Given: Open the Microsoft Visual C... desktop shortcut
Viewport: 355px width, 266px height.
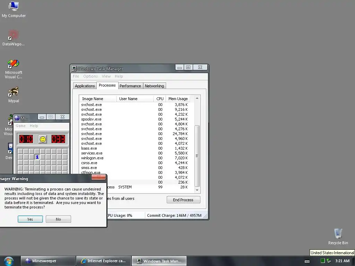Looking at the screenshot, I should pyautogui.click(x=14, y=69).
